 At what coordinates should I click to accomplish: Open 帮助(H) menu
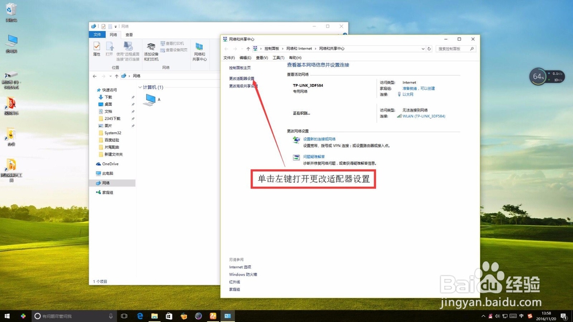[x=295, y=58]
